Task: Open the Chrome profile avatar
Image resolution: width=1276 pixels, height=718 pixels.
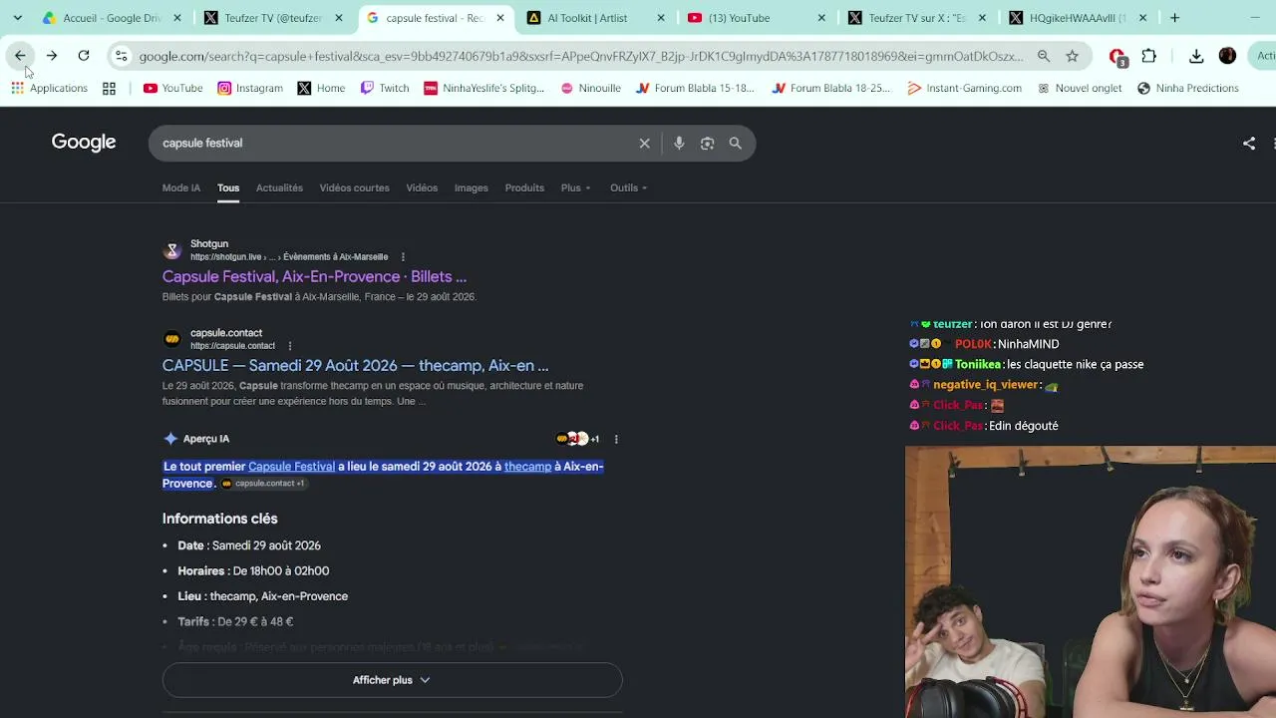Action: coord(1227,56)
